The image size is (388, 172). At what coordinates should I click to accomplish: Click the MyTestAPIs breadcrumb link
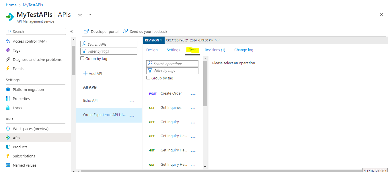(33, 5)
